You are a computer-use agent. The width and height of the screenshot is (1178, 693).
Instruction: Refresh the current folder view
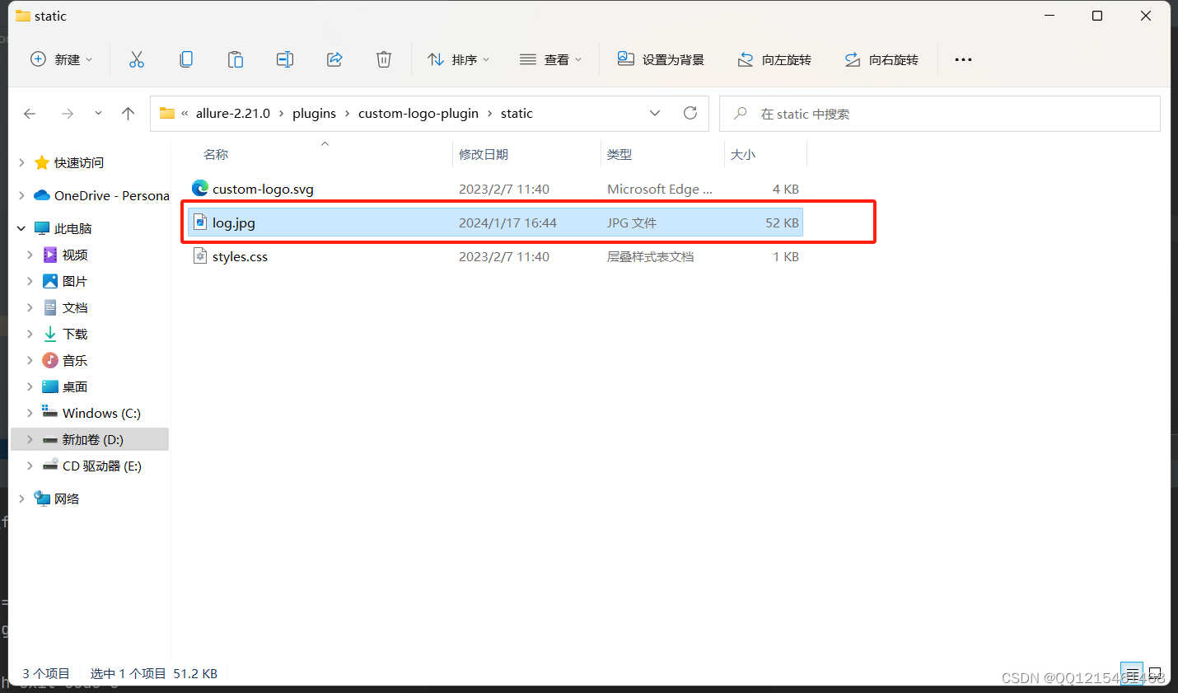[x=690, y=114]
